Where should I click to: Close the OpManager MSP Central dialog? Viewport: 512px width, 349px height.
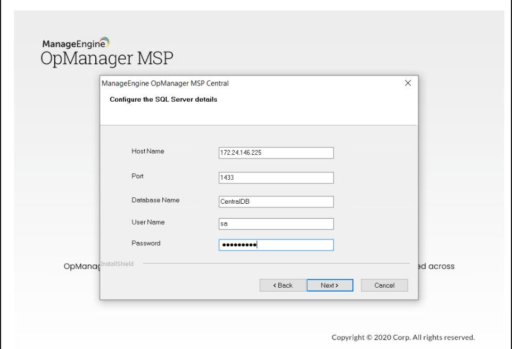pyautogui.click(x=408, y=83)
